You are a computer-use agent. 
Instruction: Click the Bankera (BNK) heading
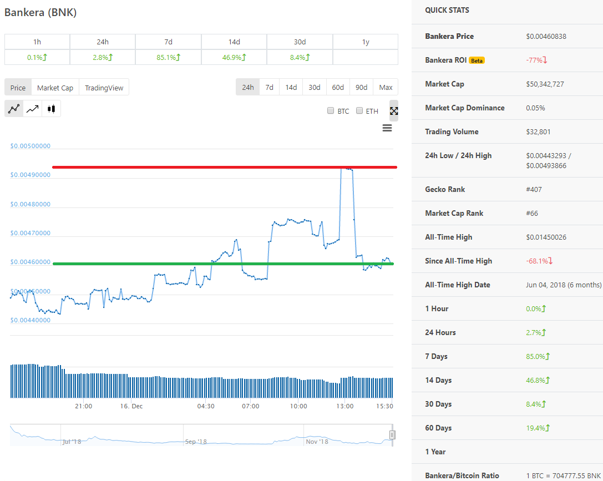tap(40, 12)
